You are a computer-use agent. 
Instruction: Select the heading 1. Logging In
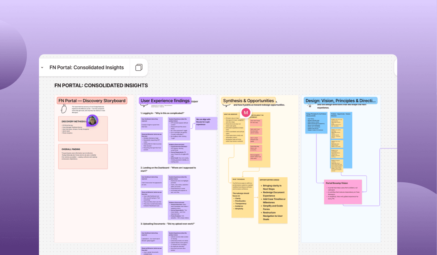tap(162, 113)
